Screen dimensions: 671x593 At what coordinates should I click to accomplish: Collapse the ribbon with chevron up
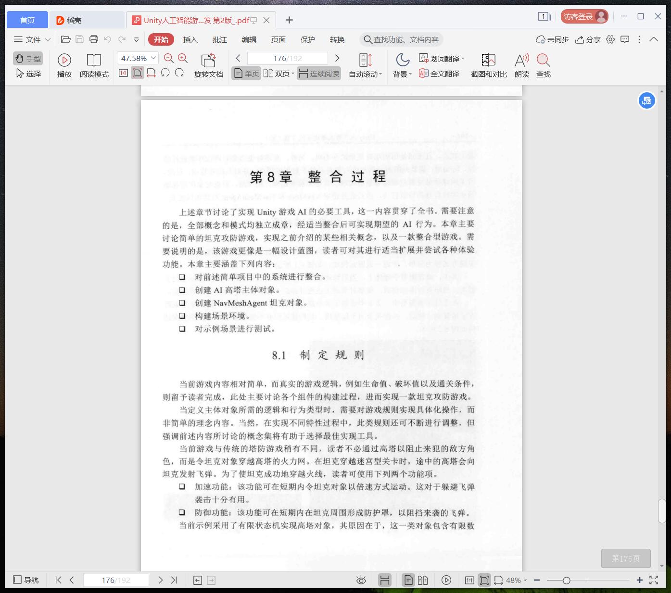(x=654, y=39)
